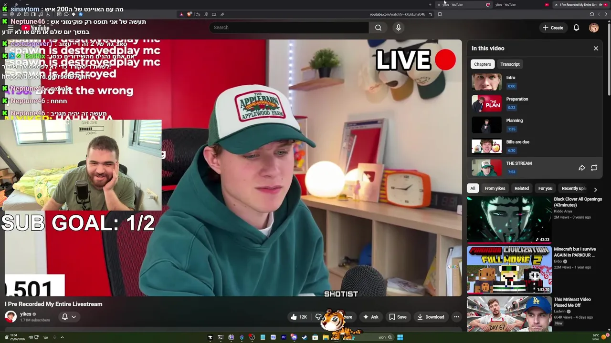Click the browser address bar URL
The height and width of the screenshot is (343, 611).
point(397,14)
